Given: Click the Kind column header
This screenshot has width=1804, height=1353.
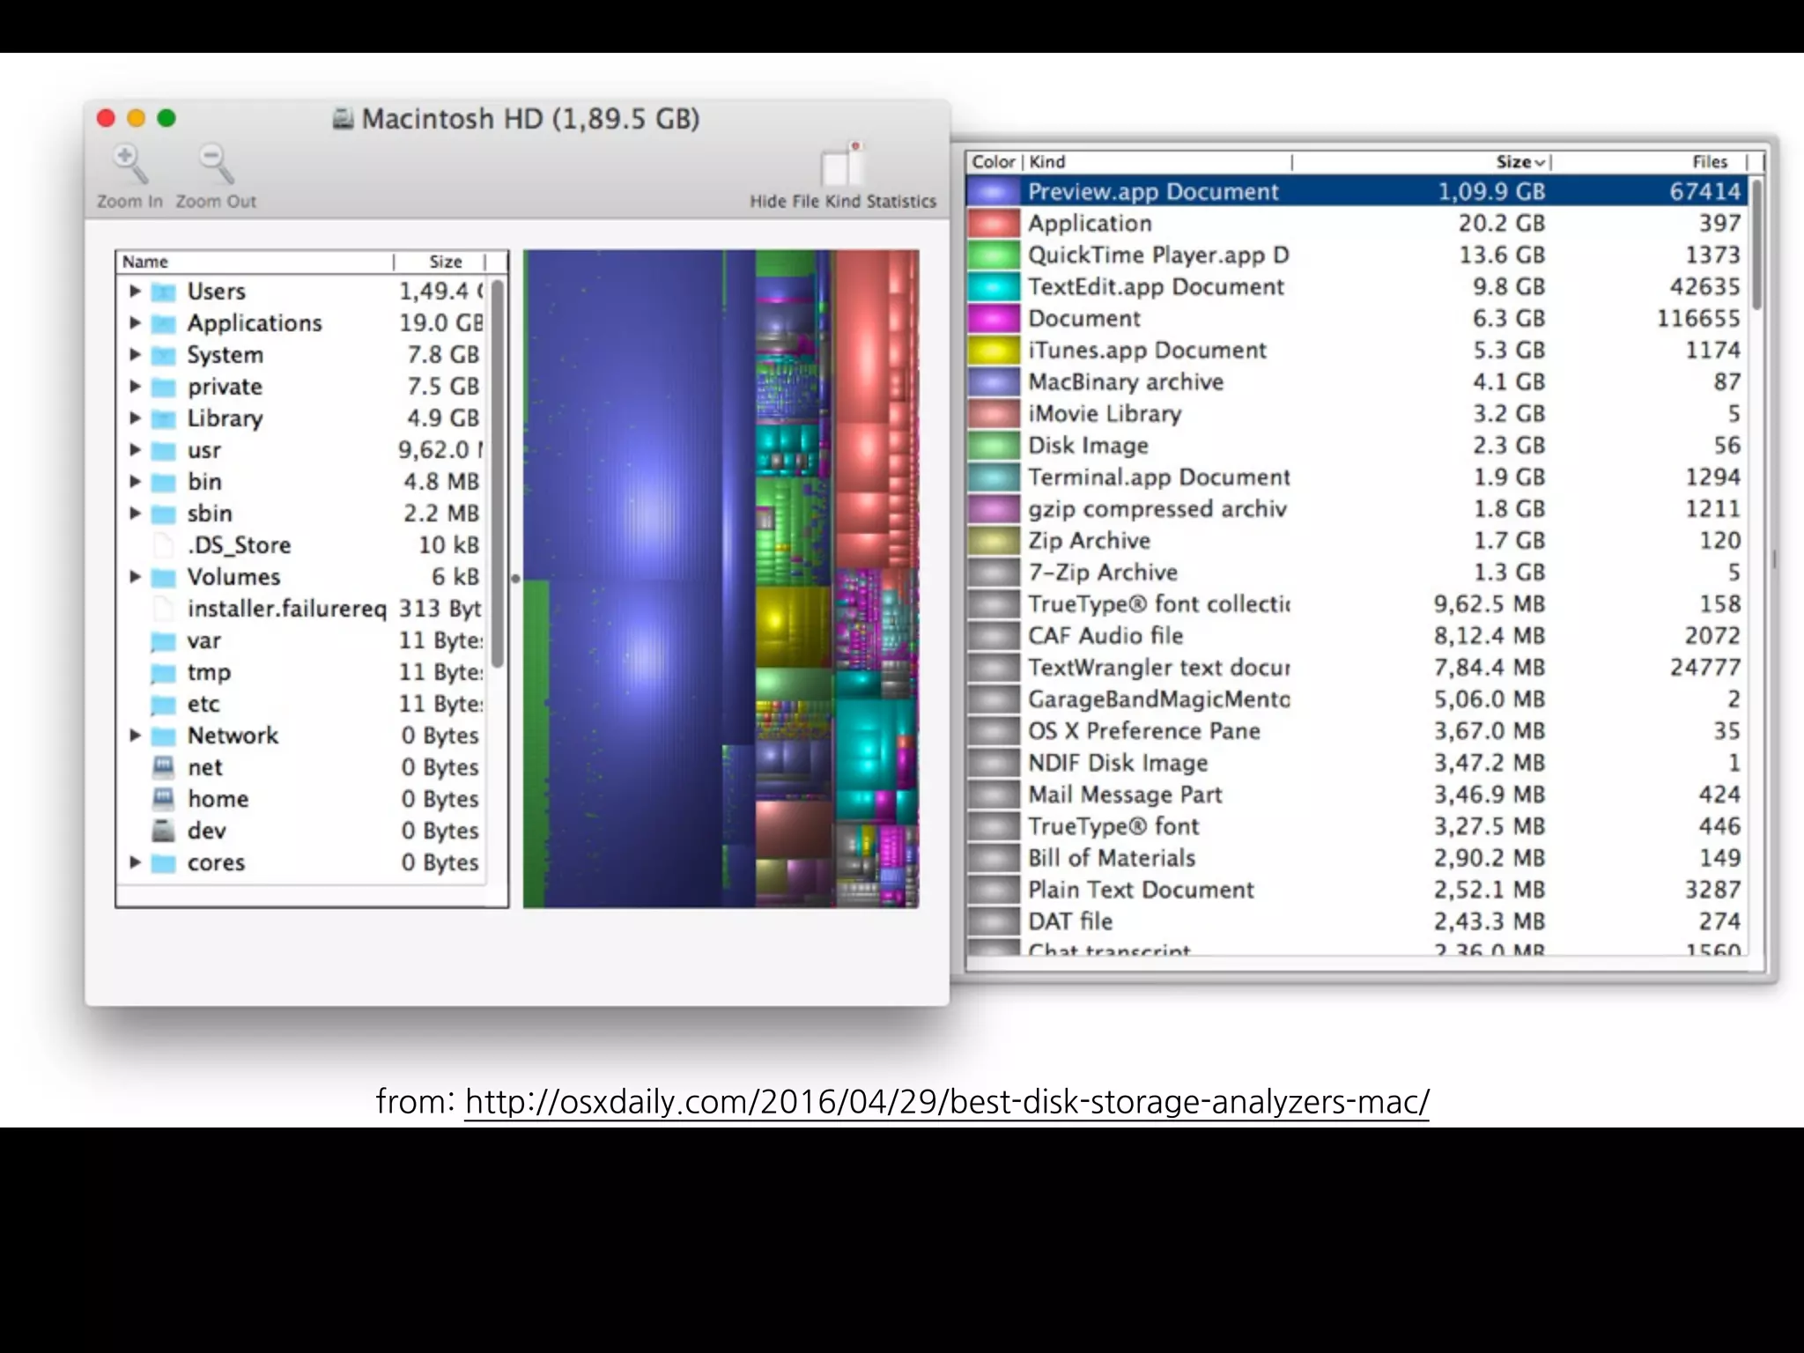Looking at the screenshot, I should click(x=1157, y=162).
